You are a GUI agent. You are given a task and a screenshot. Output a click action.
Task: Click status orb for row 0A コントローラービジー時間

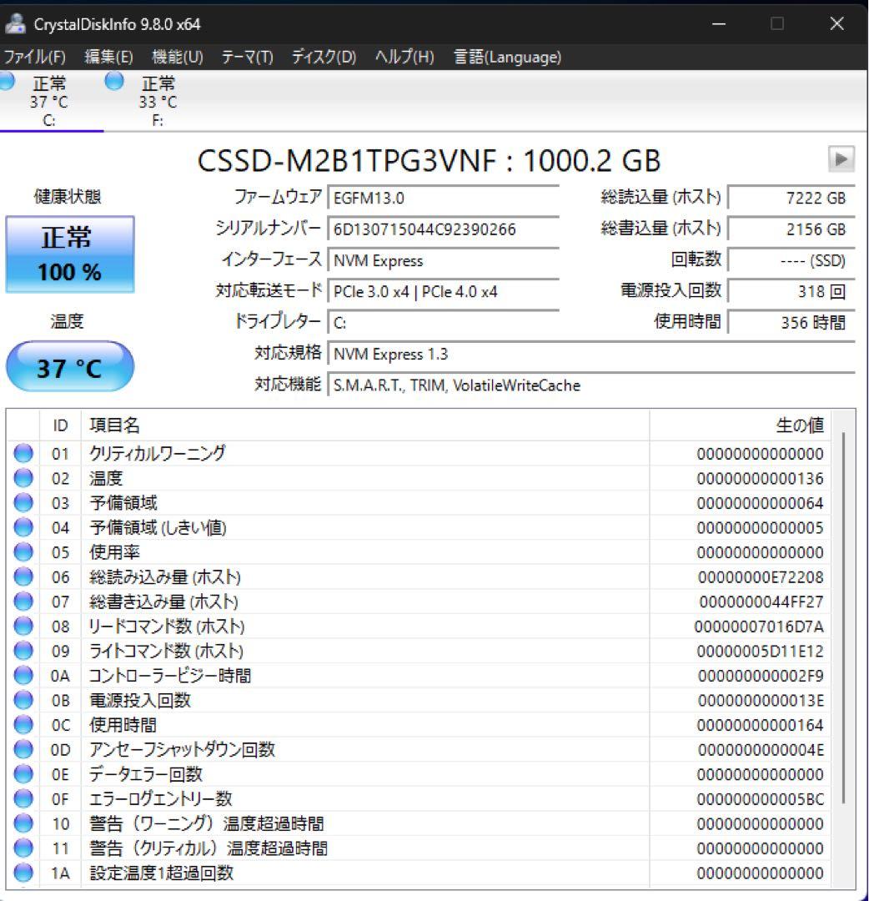23,676
